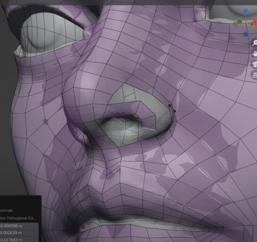Click the red X axis gizmo handle

coord(255,22)
